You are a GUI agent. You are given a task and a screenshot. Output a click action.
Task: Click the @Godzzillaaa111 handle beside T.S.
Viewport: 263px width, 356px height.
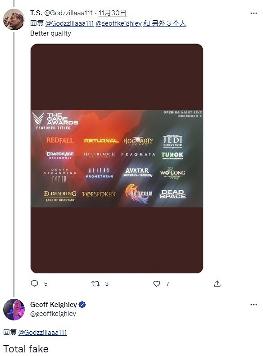(x=68, y=13)
